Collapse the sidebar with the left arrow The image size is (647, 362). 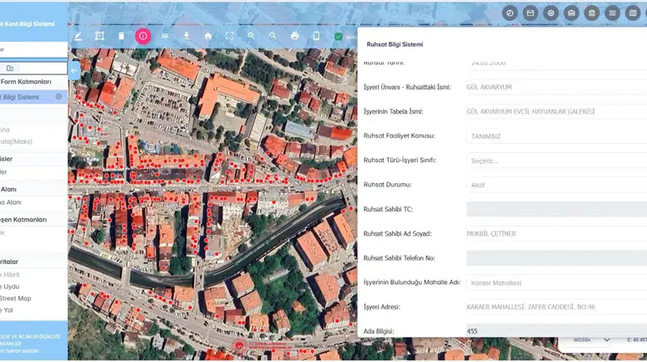coord(74,70)
